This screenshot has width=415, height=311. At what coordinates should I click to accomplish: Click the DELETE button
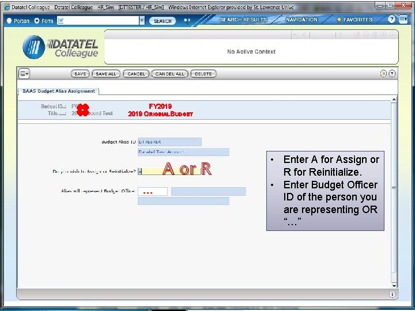coord(203,74)
